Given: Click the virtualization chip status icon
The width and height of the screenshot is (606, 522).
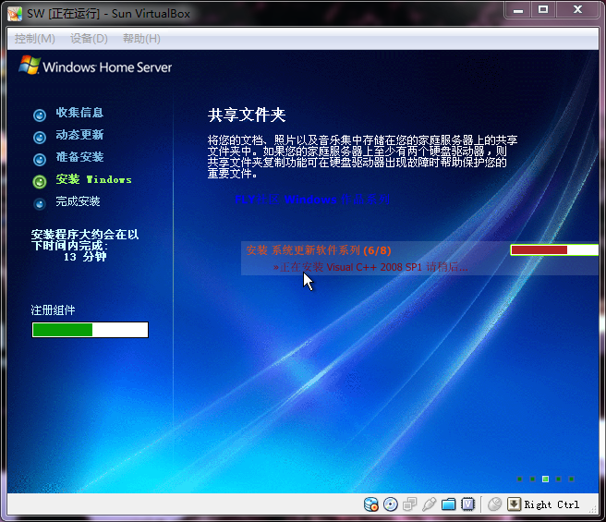Looking at the screenshot, I should [x=467, y=504].
